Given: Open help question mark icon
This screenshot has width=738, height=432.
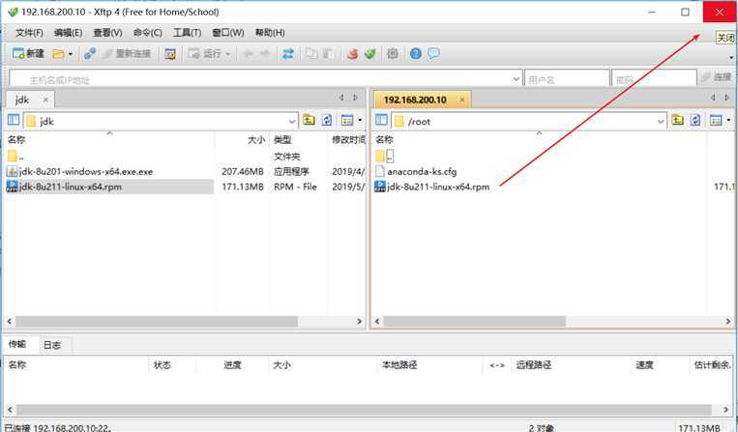Looking at the screenshot, I should [416, 53].
